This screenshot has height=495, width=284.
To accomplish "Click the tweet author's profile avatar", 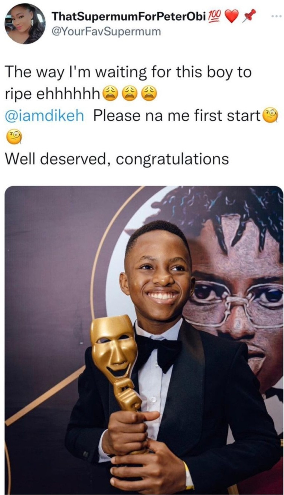I will tap(25, 24).
